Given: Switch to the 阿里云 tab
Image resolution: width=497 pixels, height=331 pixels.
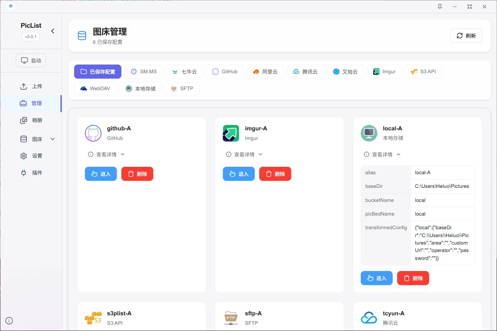Looking at the screenshot, I should coord(265,72).
